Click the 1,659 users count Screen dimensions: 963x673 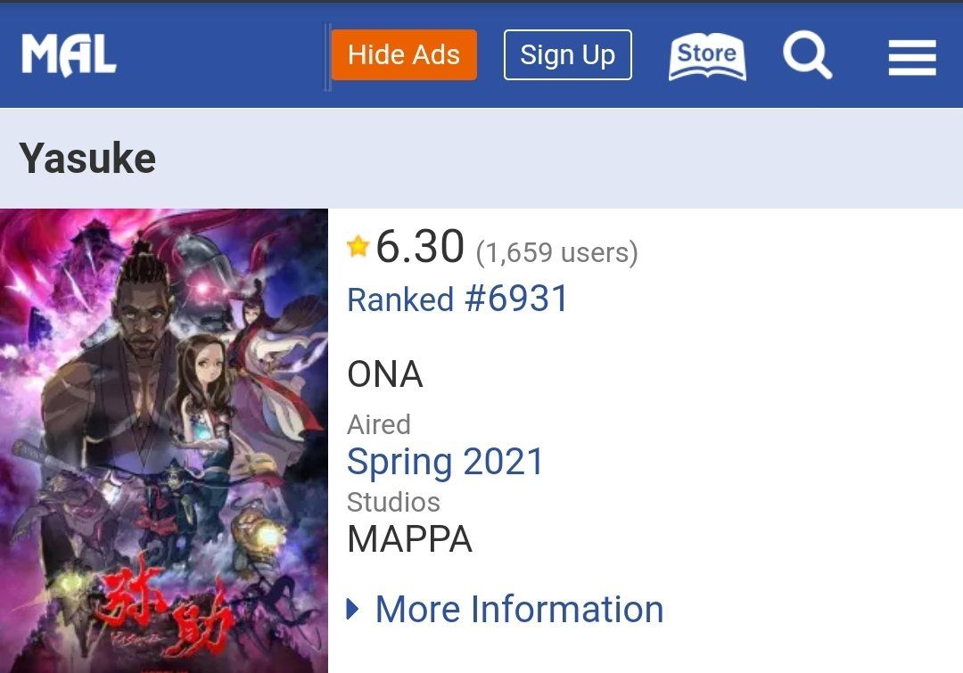click(x=557, y=253)
